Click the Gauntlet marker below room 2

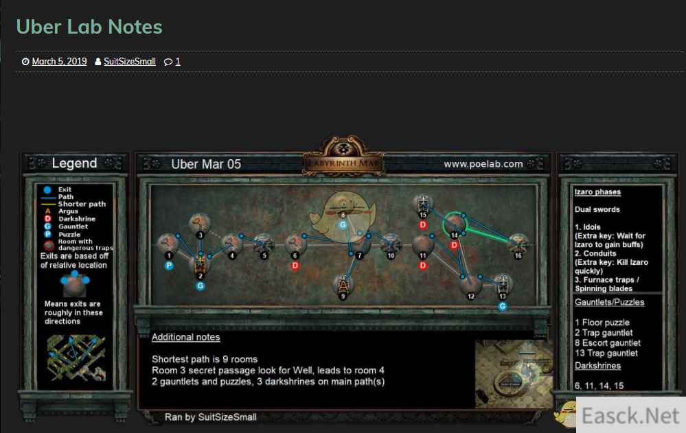coord(201,286)
